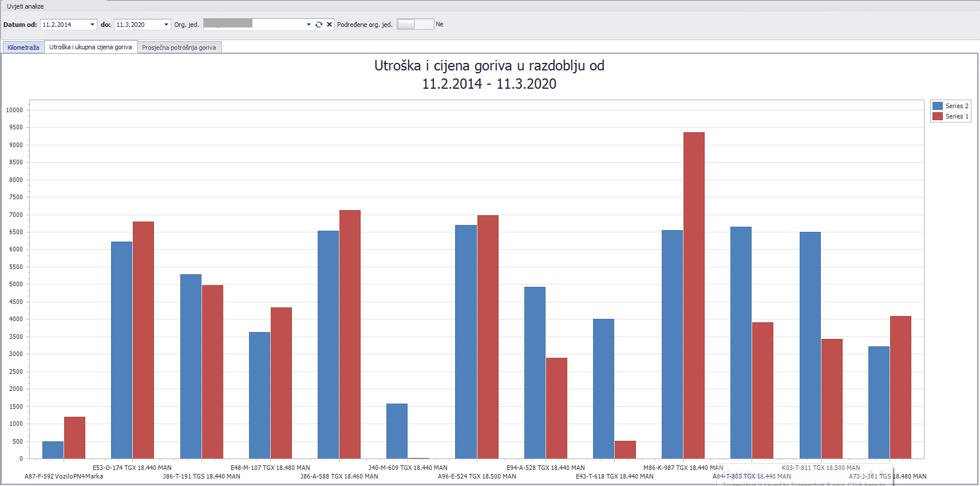Click axis label 'A96-E-524 TGX 18.500 MAN'

pos(477,476)
